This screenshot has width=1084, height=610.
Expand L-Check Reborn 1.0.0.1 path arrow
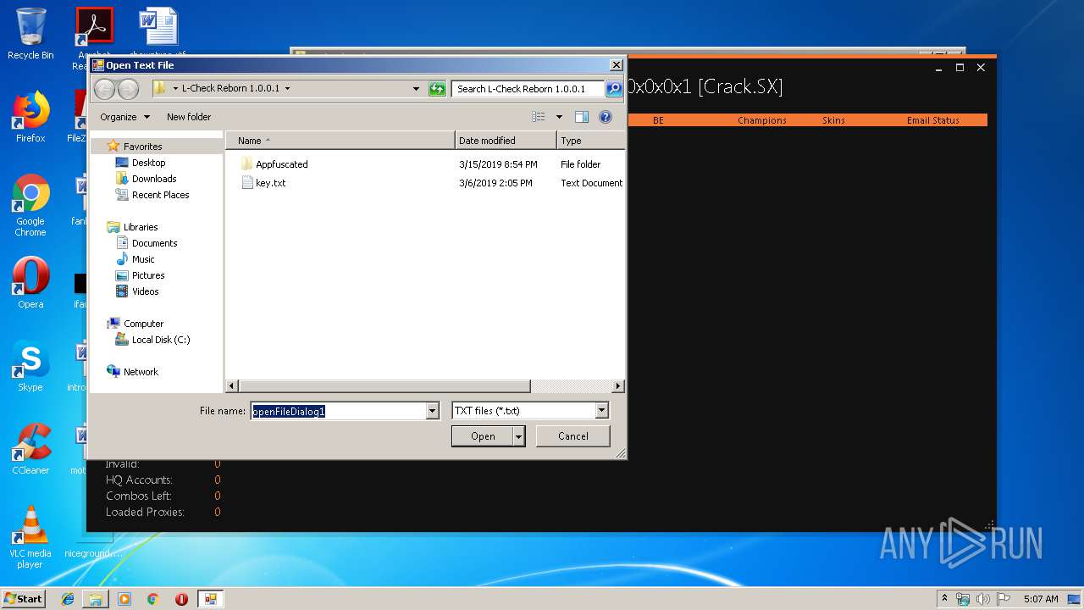(x=287, y=88)
